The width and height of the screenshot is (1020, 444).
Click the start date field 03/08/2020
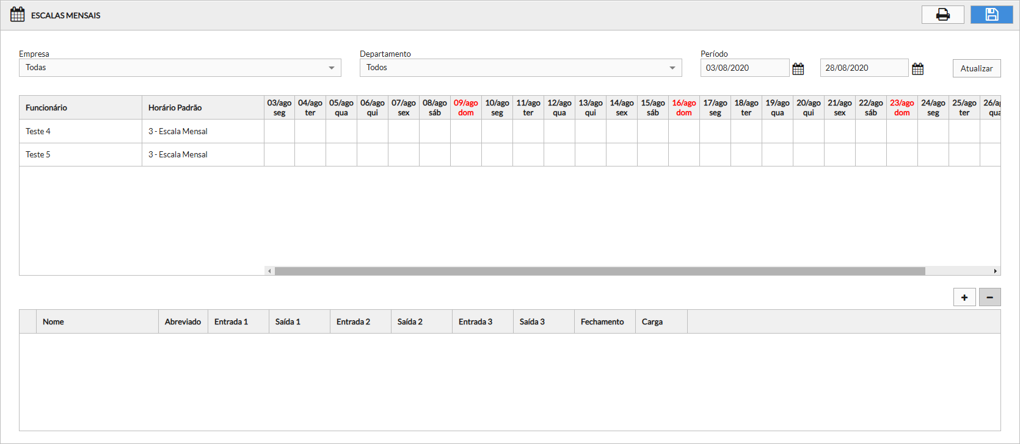744,68
